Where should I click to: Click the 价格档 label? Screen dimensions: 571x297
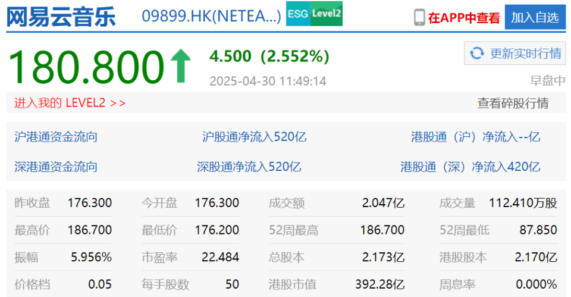click(32, 285)
